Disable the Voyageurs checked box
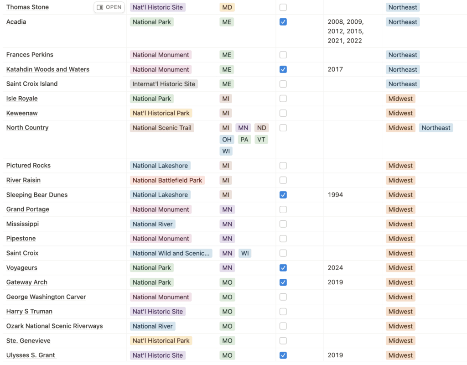Image resolution: width=467 pixels, height=365 pixels. 283,267
